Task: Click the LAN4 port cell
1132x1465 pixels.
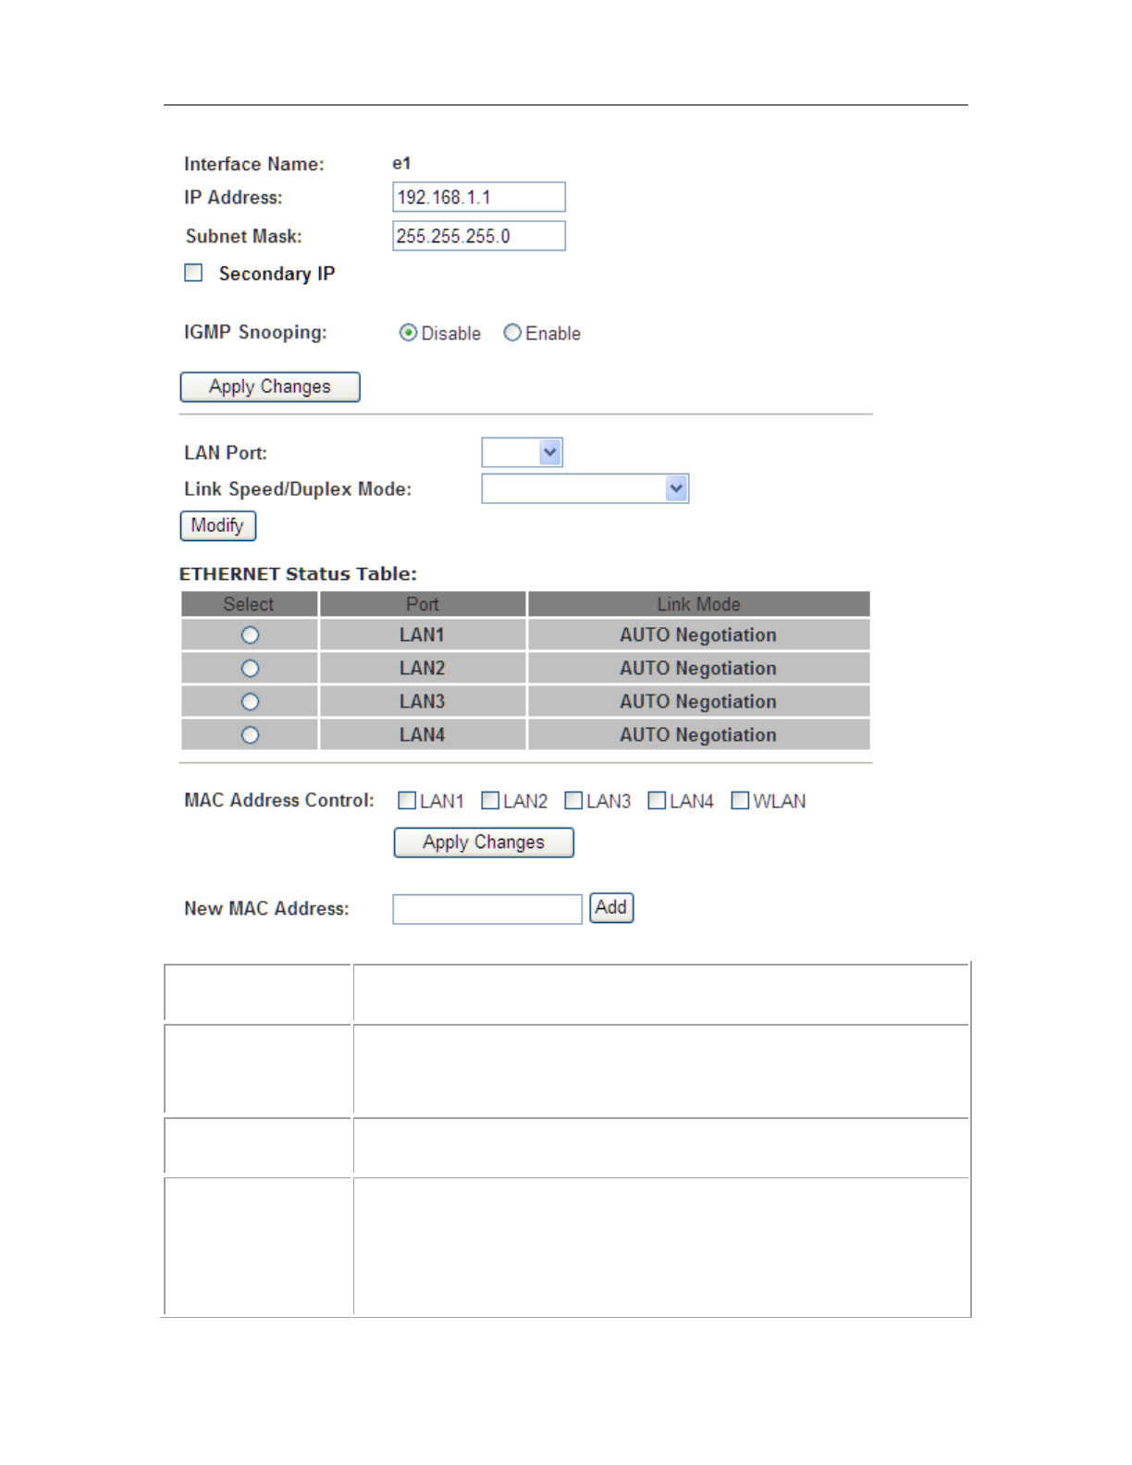Action: tap(423, 735)
